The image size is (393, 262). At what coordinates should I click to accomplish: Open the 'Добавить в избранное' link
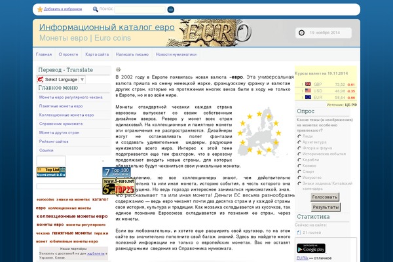(x=63, y=9)
